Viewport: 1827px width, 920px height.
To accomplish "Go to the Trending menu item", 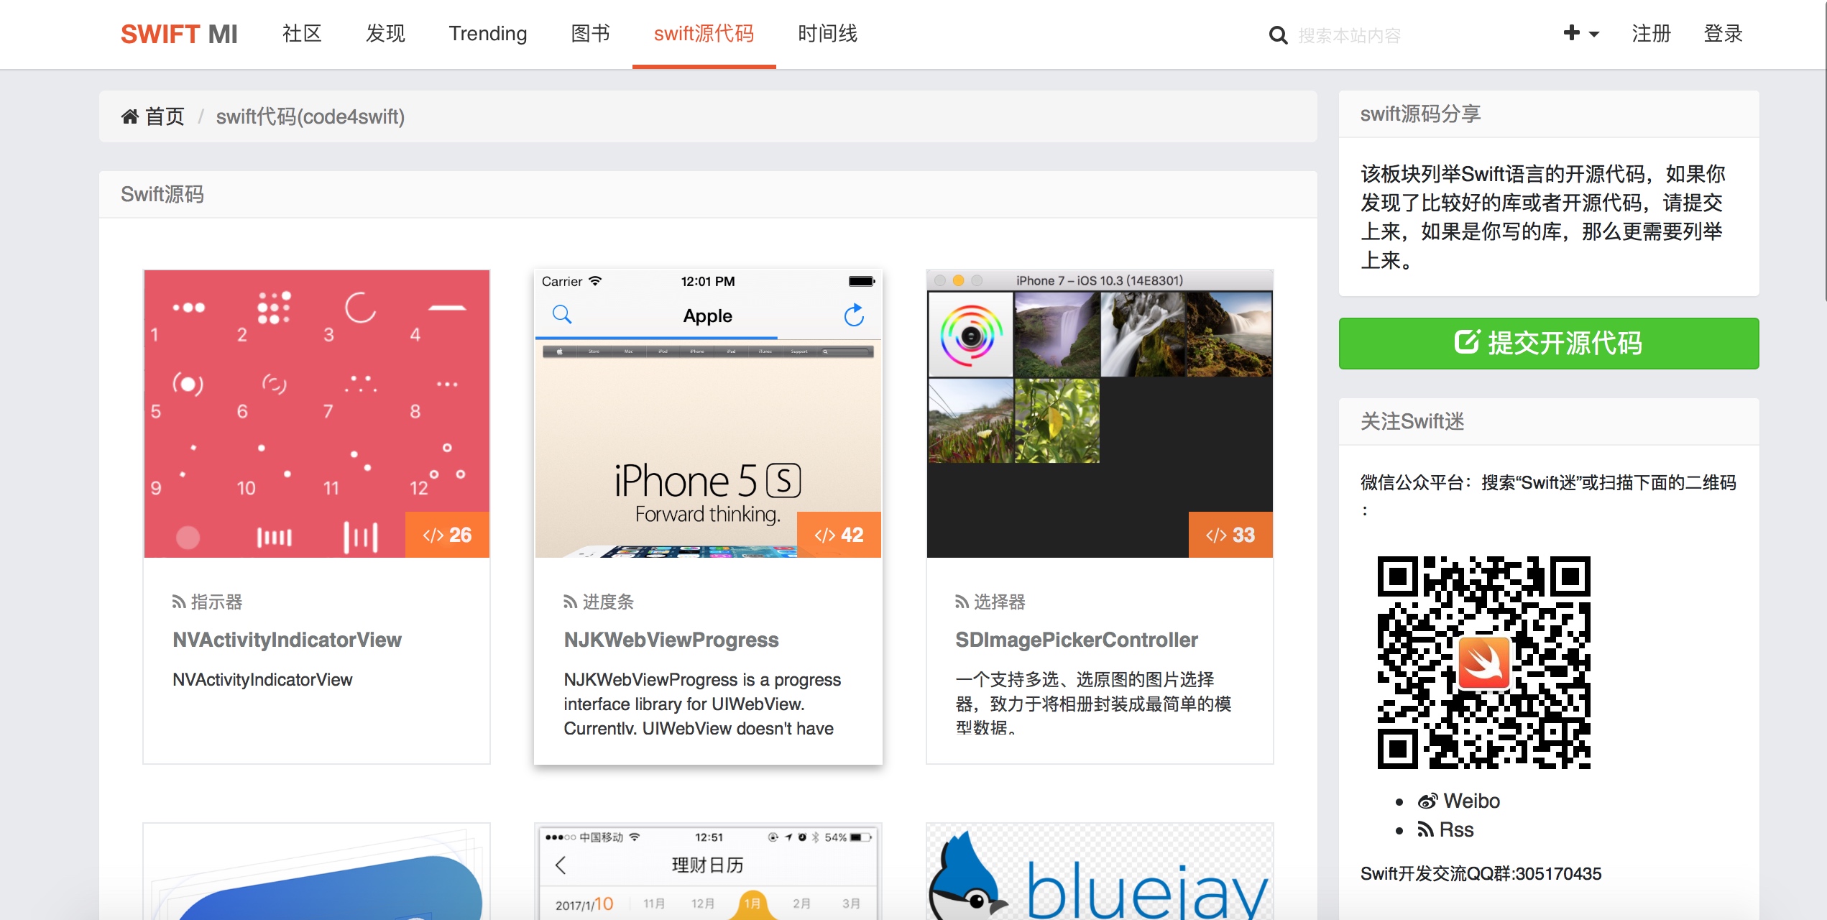I will coord(487,34).
